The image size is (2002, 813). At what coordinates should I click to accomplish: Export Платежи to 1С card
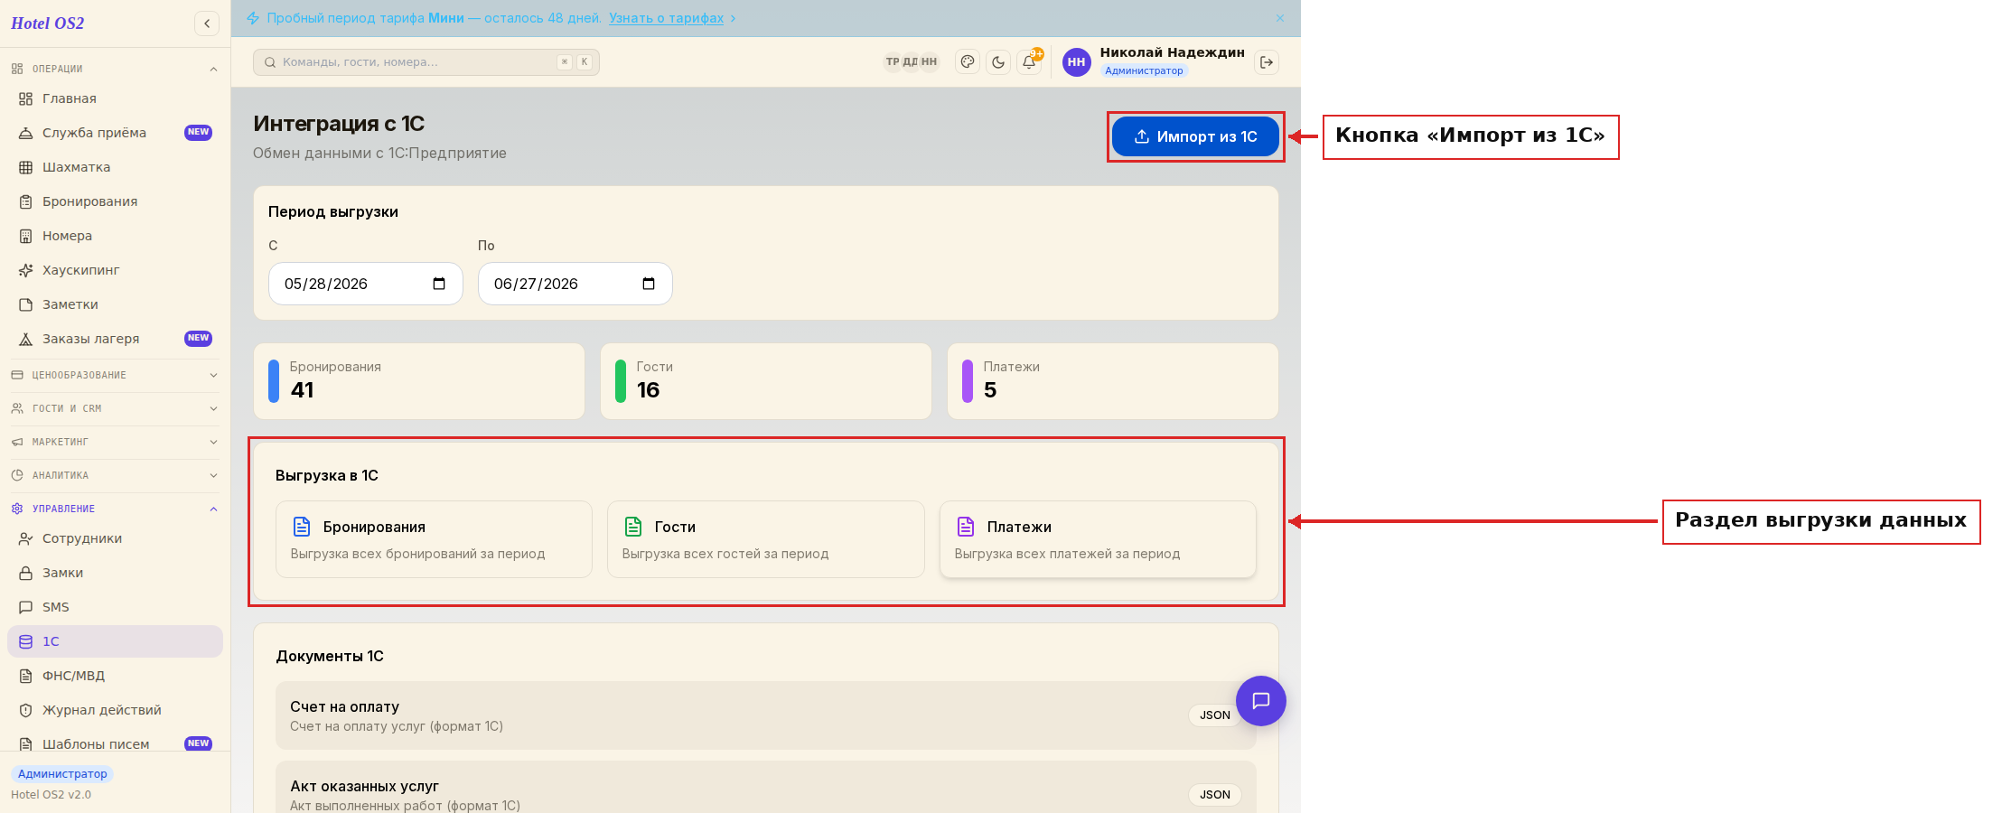(1098, 539)
